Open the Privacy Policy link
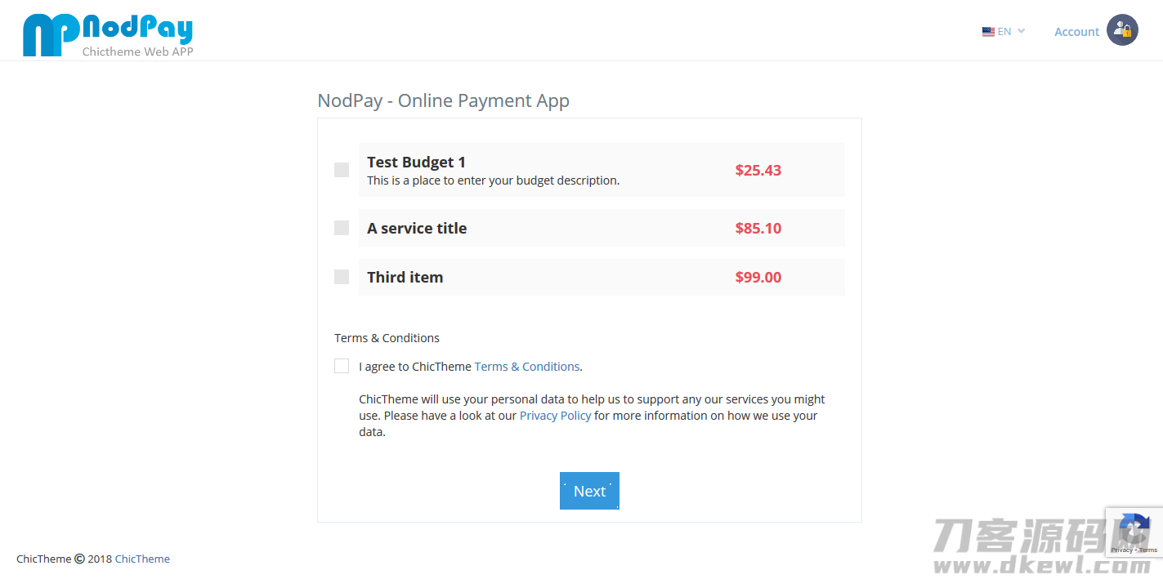The width and height of the screenshot is (1163, 579). 555,416
